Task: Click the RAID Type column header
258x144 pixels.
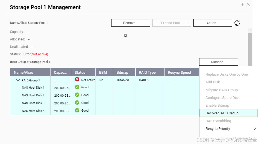Action: click(147, 73)
